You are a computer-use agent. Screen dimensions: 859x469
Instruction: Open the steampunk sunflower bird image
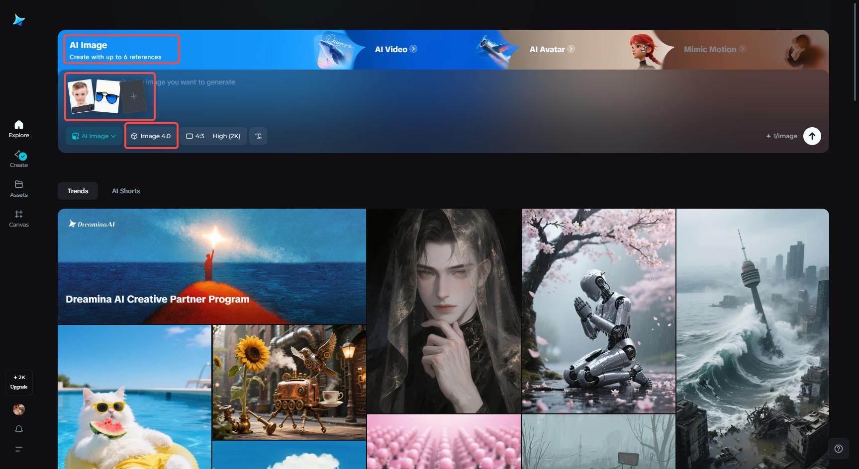click(x=289, y=383)
